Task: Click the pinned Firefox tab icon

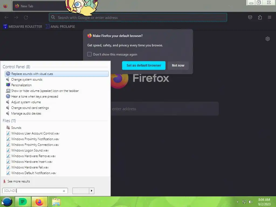Action: point(5,6)
